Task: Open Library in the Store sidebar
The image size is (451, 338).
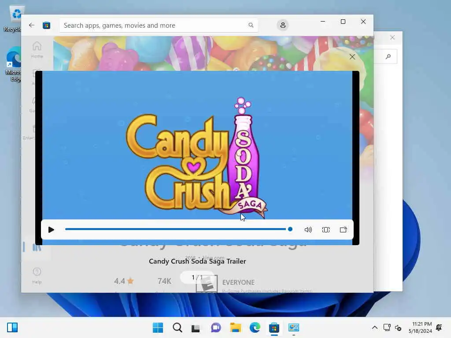Action: 37,247
